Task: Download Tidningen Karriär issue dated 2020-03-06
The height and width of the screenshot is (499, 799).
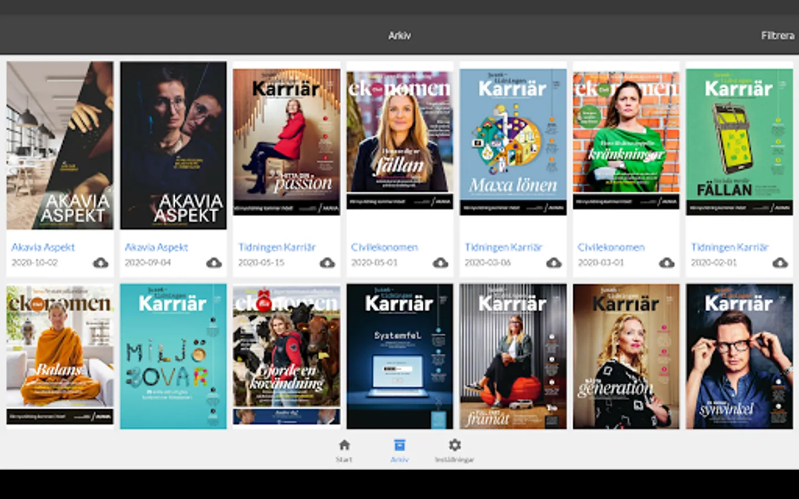Action: tap(554, 263)
